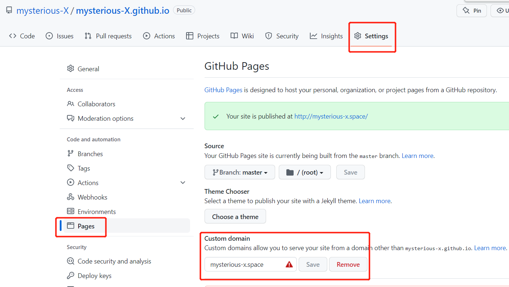This screenshot has width=509, height=287.
Task: Expand the Moderation options section
Action: 183,119
